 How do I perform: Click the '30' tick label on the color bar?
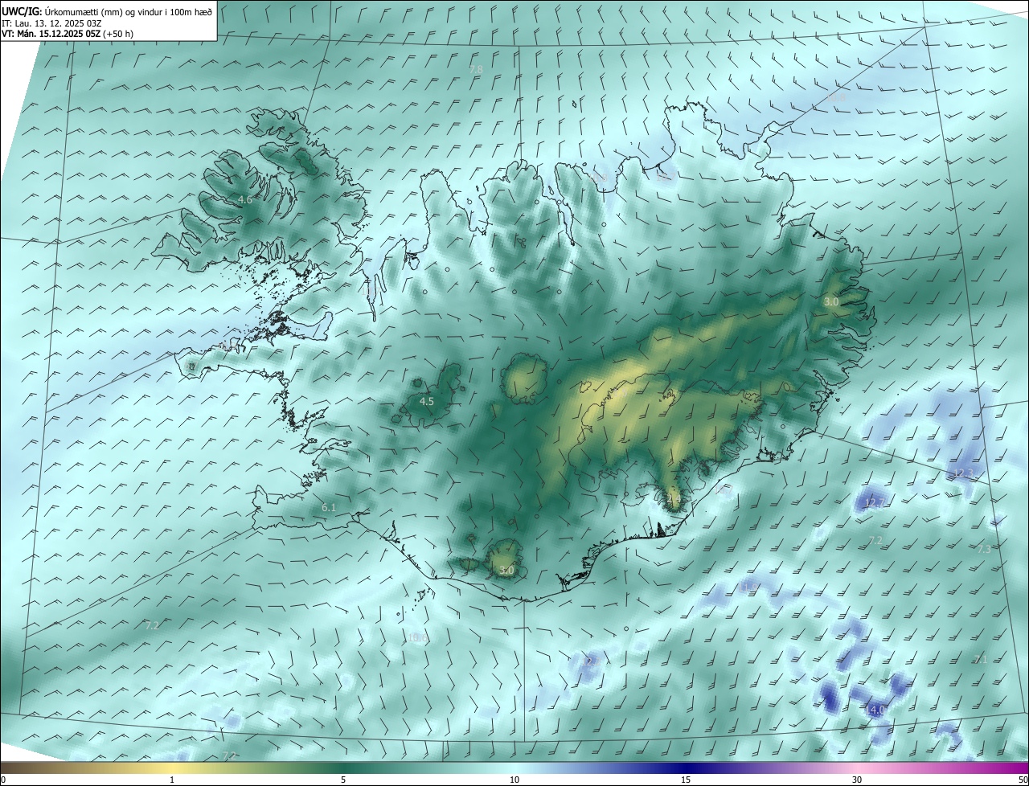pyautogui.click(x=857, y=780)
